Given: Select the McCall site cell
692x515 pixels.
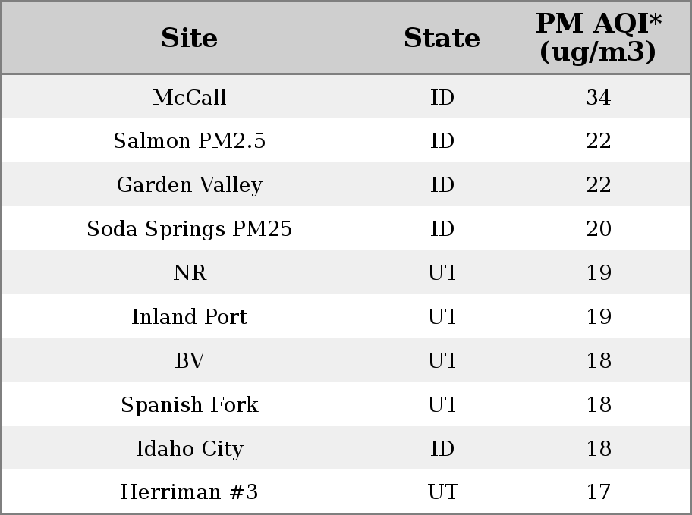Looking at the screenshot, I should coord(190,97).
